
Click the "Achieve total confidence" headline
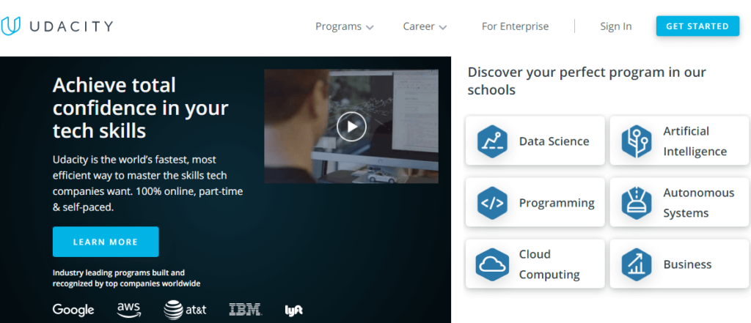click(x=140, y=108)
